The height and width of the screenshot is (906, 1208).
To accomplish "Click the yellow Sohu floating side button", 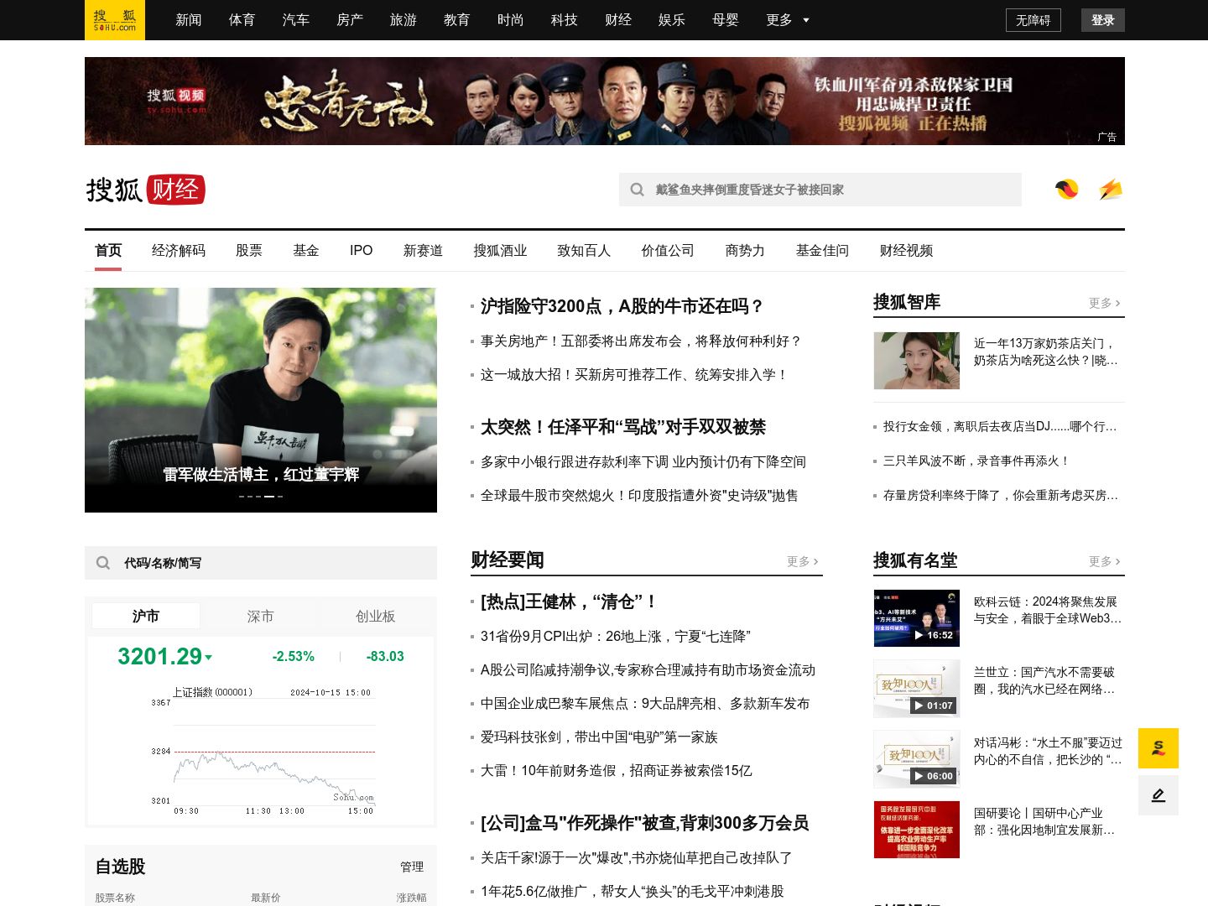I will (1159, 748).
